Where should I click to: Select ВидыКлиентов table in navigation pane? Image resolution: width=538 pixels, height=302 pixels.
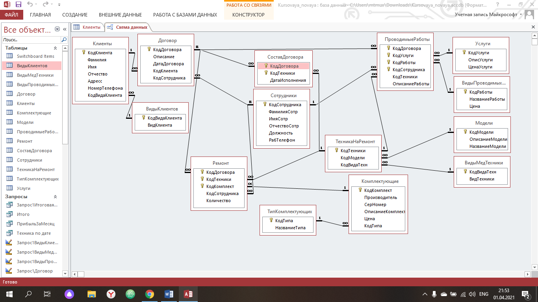[x=32, y=66]
